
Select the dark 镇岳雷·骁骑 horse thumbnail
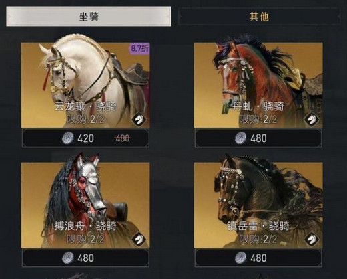[x=258, y=205]
